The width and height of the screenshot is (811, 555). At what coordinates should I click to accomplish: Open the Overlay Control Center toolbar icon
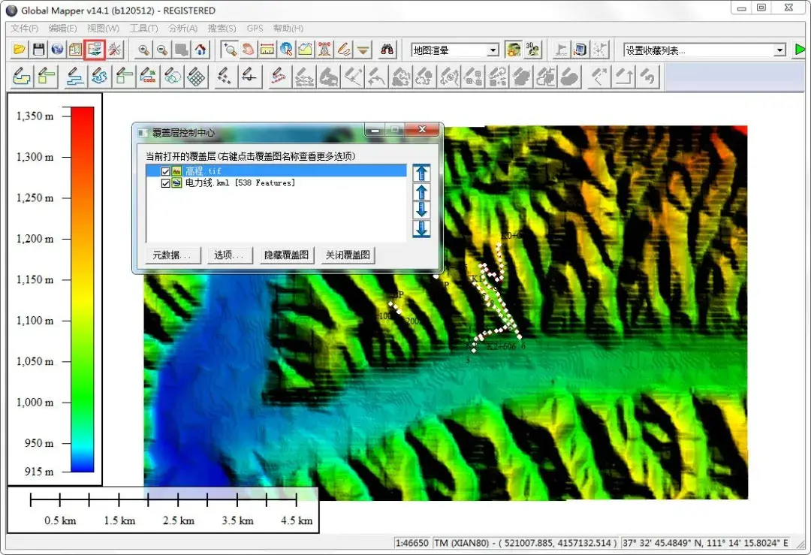pyautogui.click(x=95, y=50)
